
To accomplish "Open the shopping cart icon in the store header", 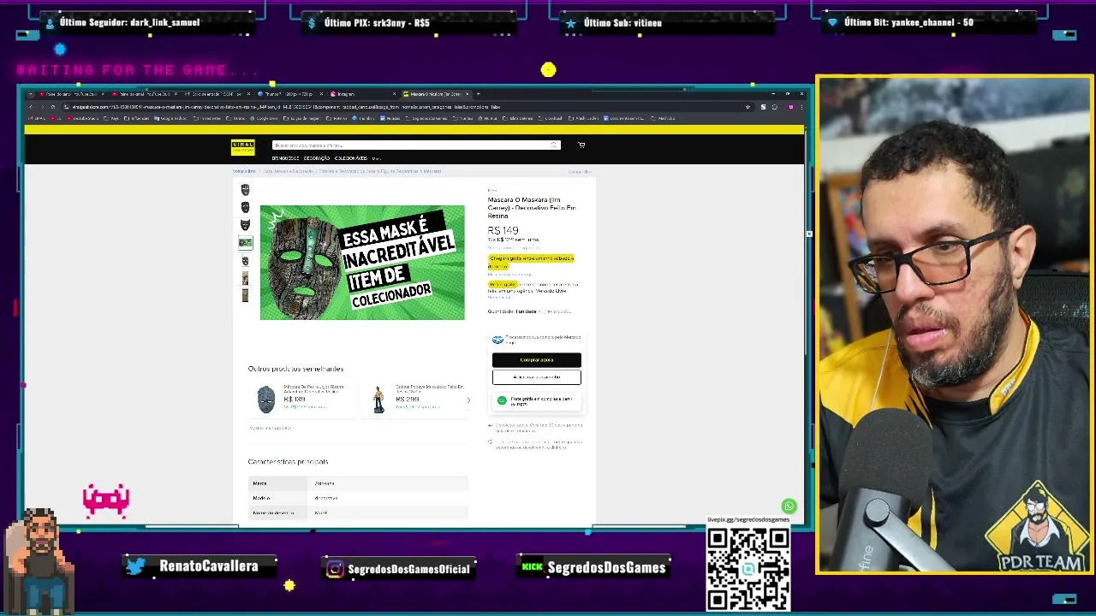I will point(581,145).
